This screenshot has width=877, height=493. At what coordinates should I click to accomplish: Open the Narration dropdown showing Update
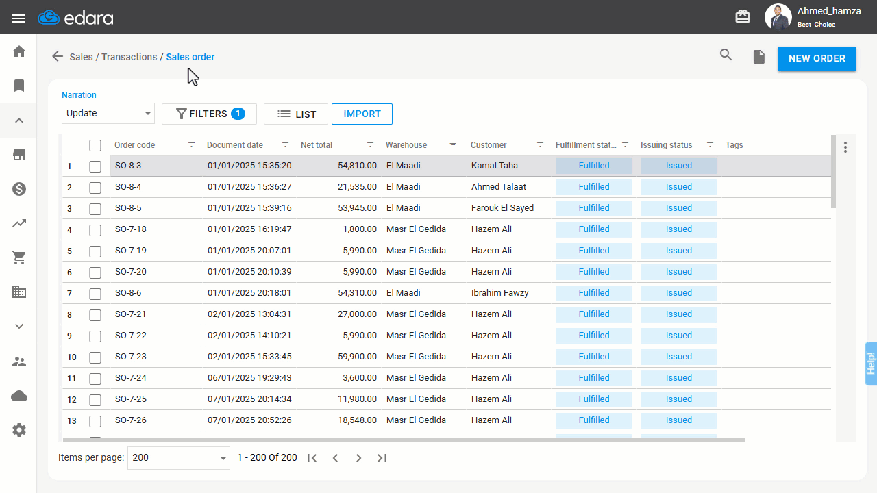tap(108, 114)
